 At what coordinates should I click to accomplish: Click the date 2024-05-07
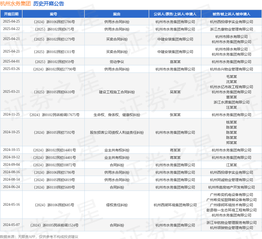click(11, 225)
